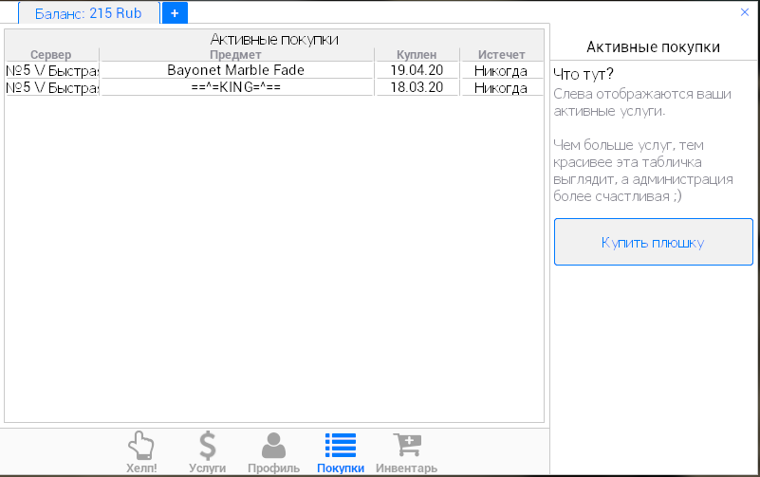
Task: Open the Услуги dollar icon section
Action: tap(207, 452)
